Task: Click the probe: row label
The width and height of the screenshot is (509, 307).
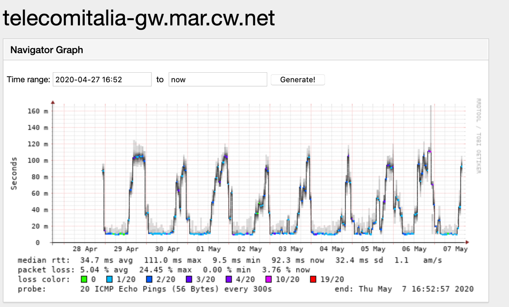Action: 32,289
